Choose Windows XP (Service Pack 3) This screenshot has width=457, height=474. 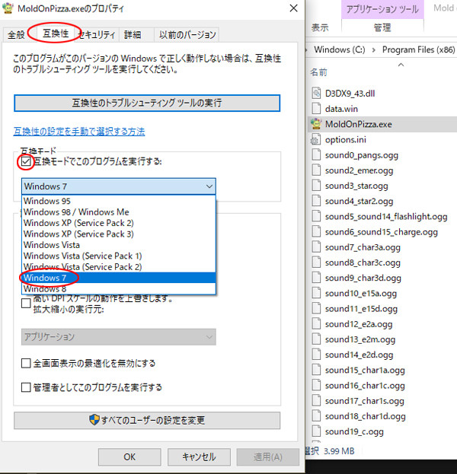118,234
